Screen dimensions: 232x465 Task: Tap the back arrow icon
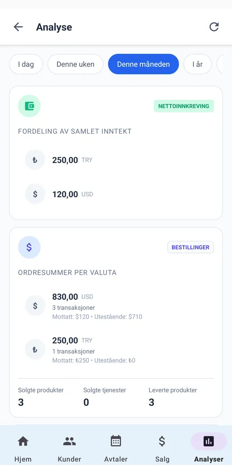coord(18,27)
